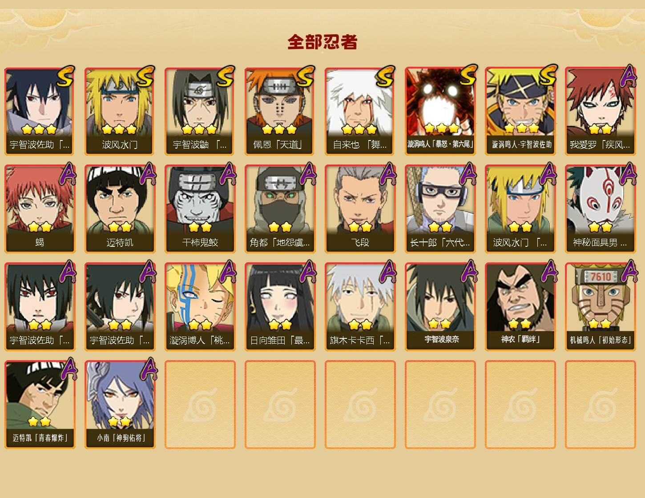Click the 全部忍者 header title

pos(322,42)
